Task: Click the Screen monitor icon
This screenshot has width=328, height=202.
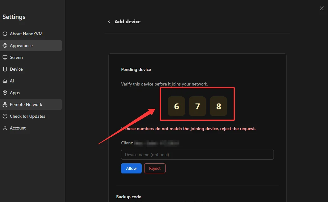Action: (x=5, y=57)
